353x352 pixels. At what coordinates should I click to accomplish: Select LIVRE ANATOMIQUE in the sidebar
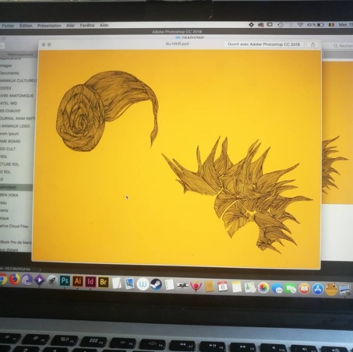pos(16,95)
